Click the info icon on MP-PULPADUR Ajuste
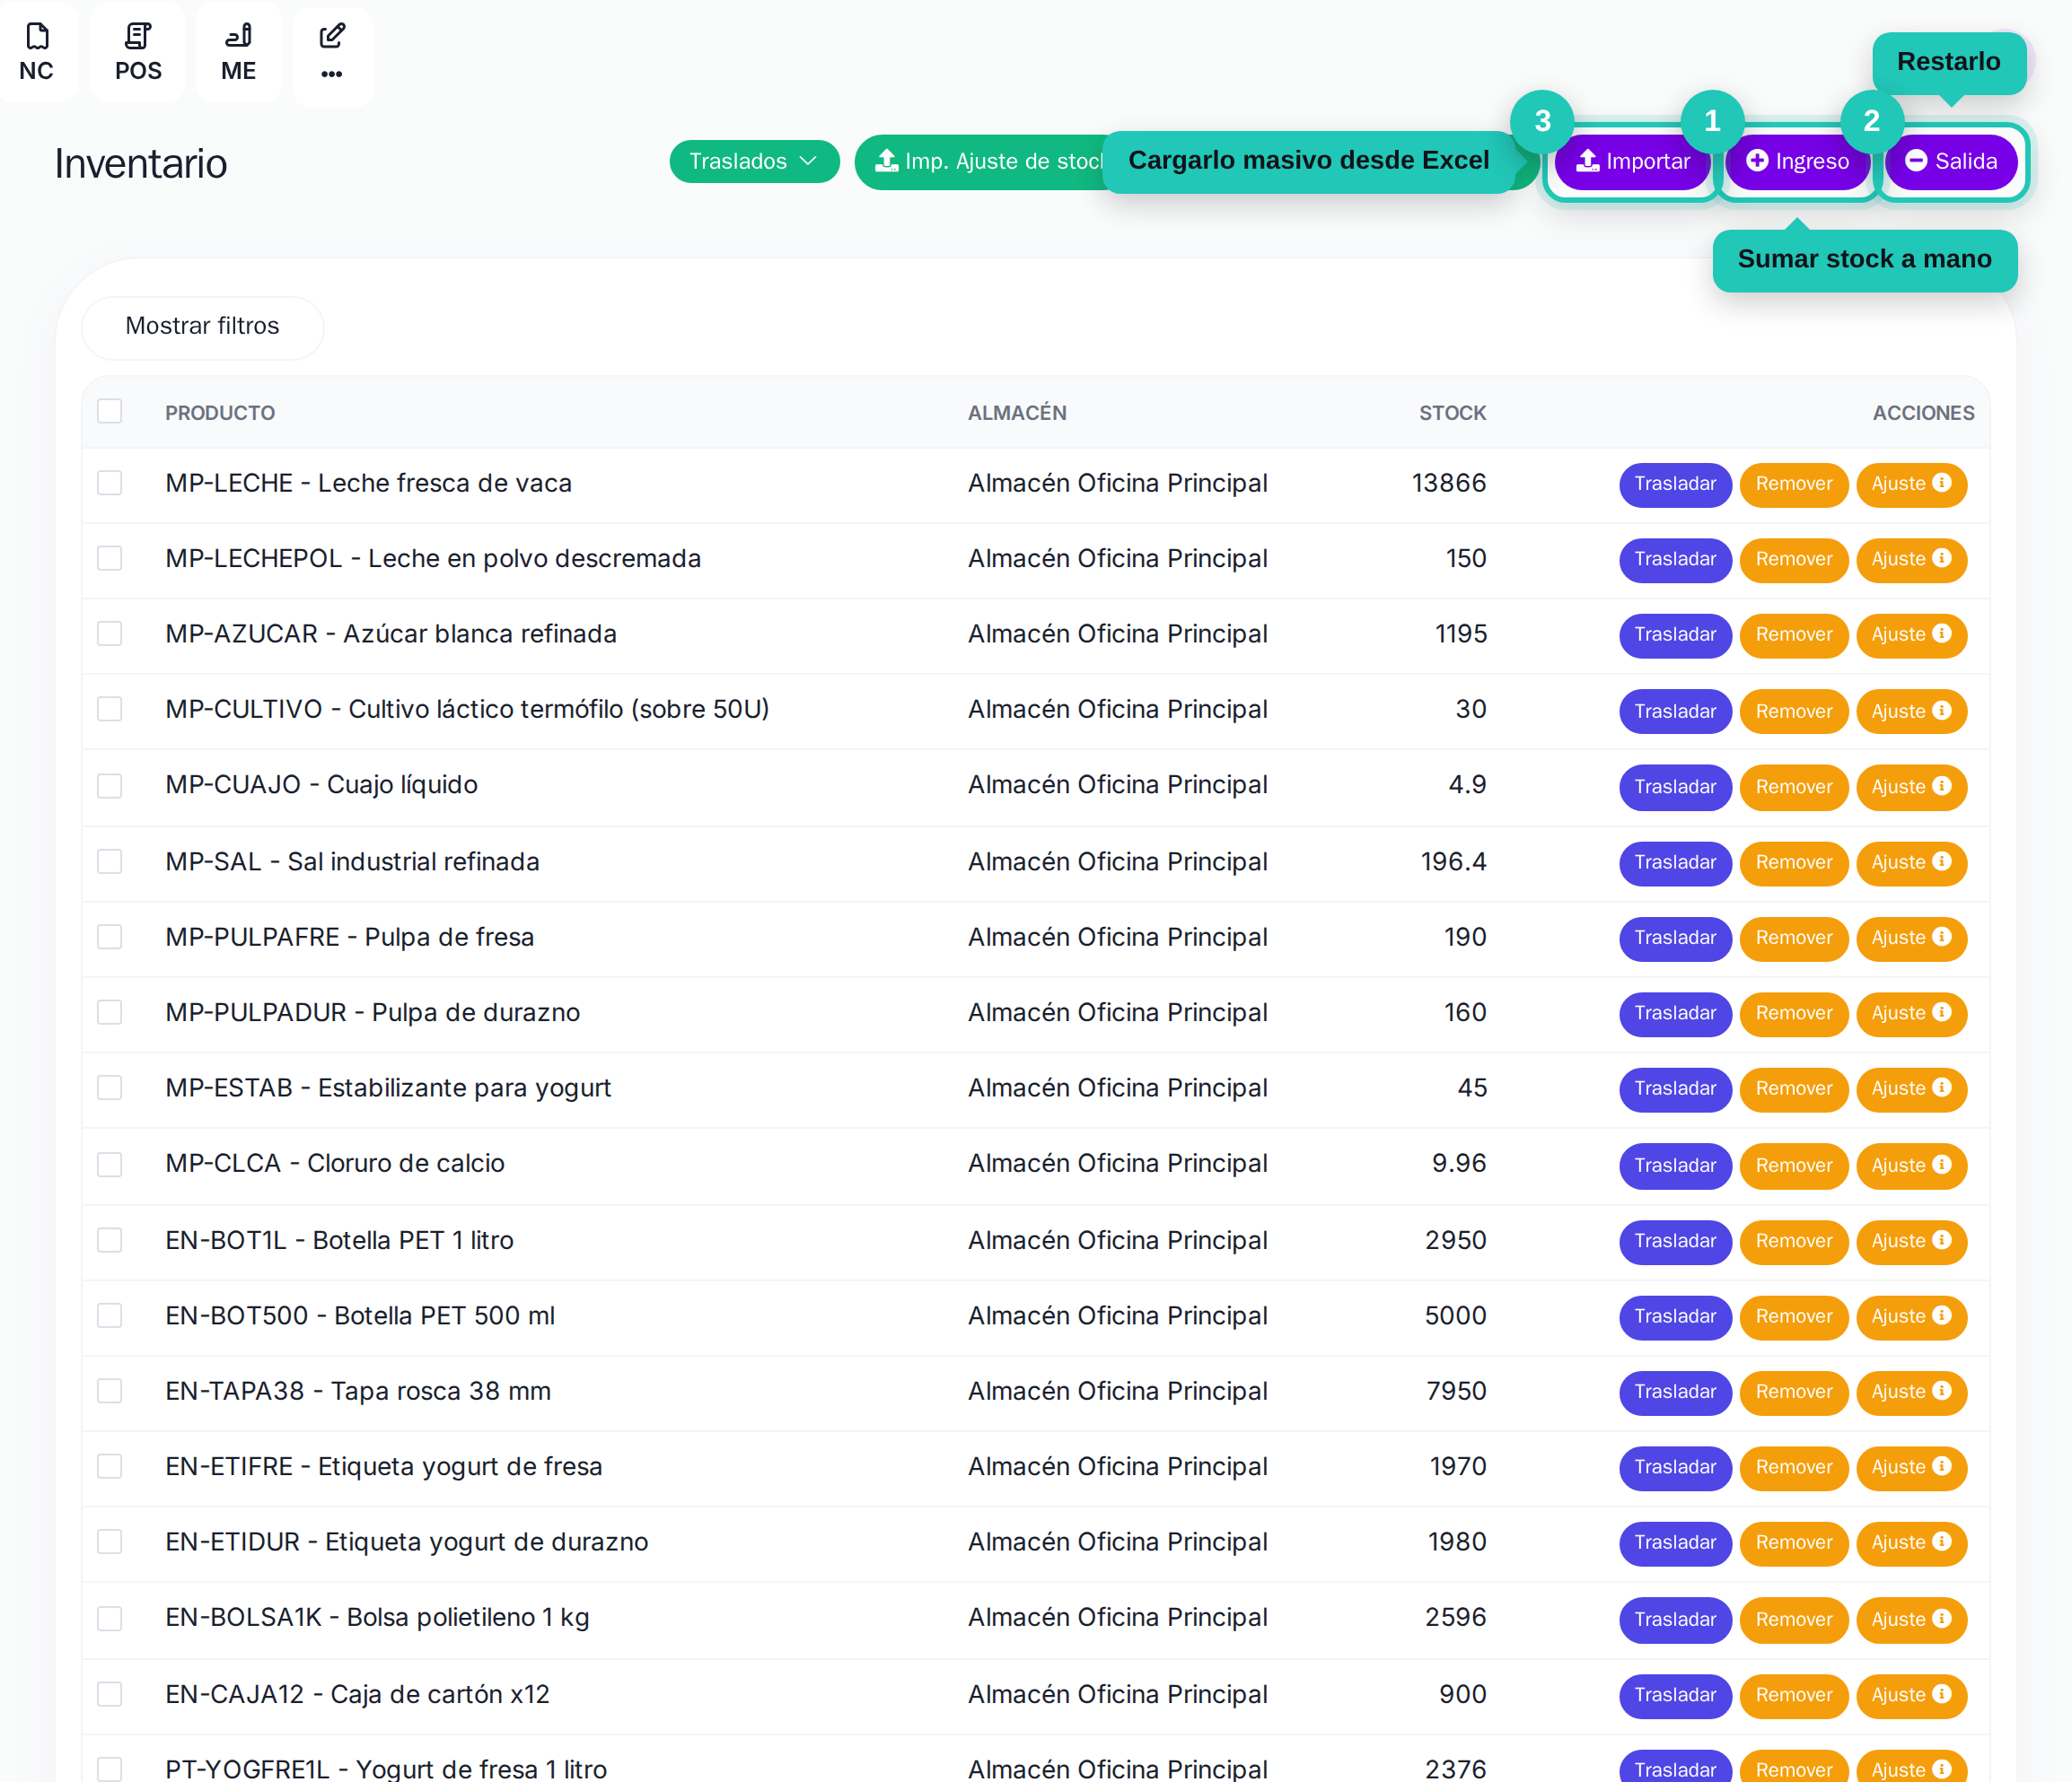This screenshot has height=1782, width=2072. click(x=1942, y=1012)
